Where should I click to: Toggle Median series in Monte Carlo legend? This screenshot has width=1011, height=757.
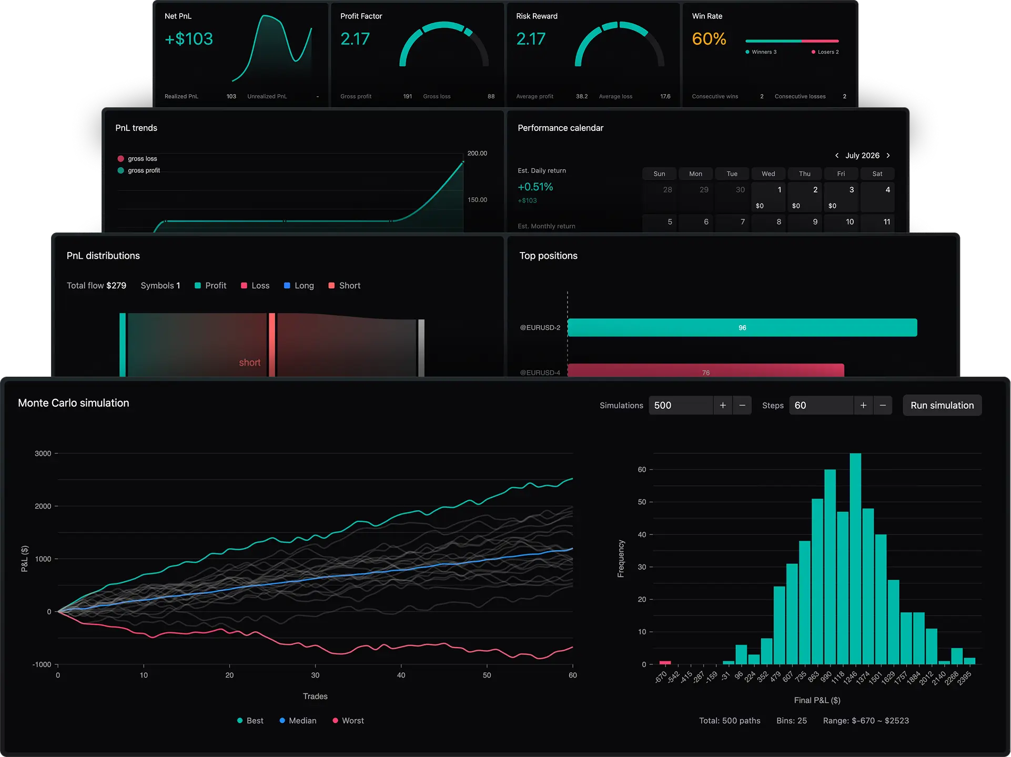pyautogui.click(x=298, y=721)
